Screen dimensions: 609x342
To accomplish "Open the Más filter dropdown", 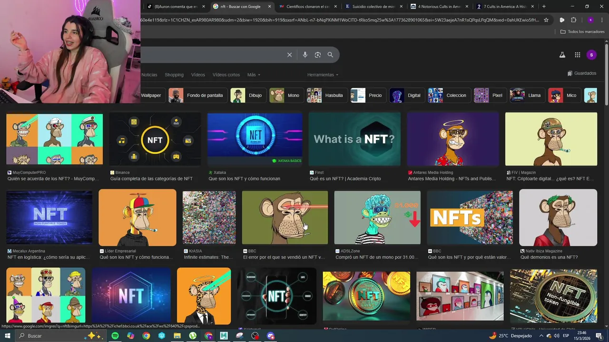I will tap(254, 75).
